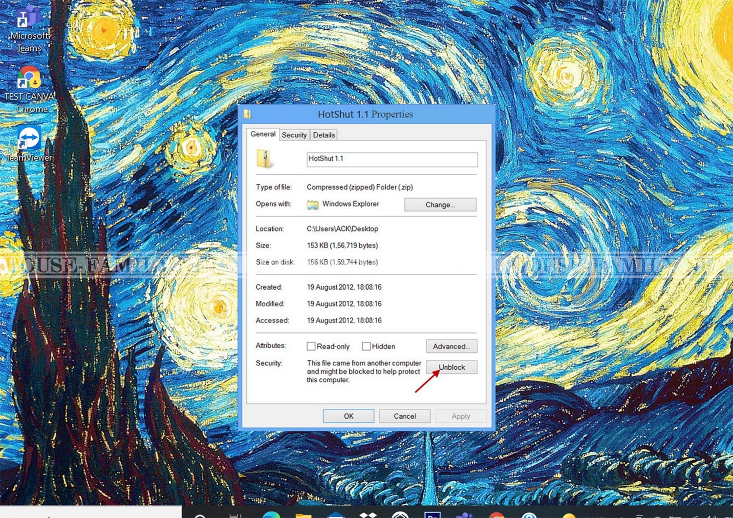Open the TEST CANVA Chrome desktop shortcut
The image size is (733, 518).
point(29,90)
